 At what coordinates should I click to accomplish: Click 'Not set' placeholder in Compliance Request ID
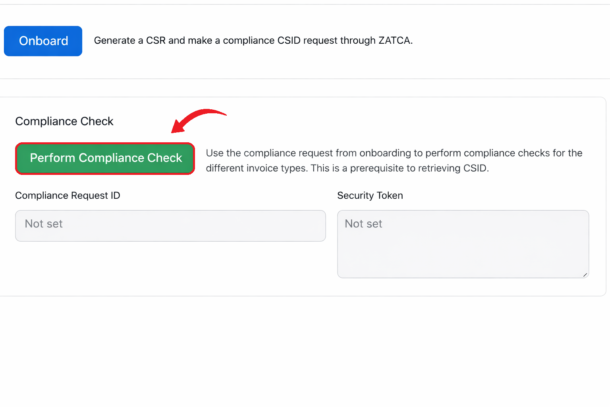point(44,224)
